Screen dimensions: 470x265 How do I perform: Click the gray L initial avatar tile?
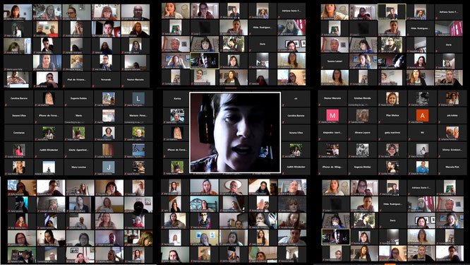138,98
